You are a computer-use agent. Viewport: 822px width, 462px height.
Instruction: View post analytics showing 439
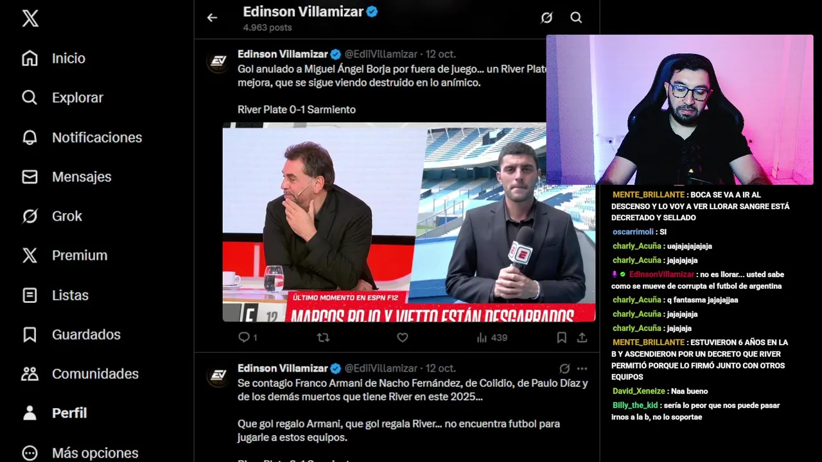click(x=492, y=337)
